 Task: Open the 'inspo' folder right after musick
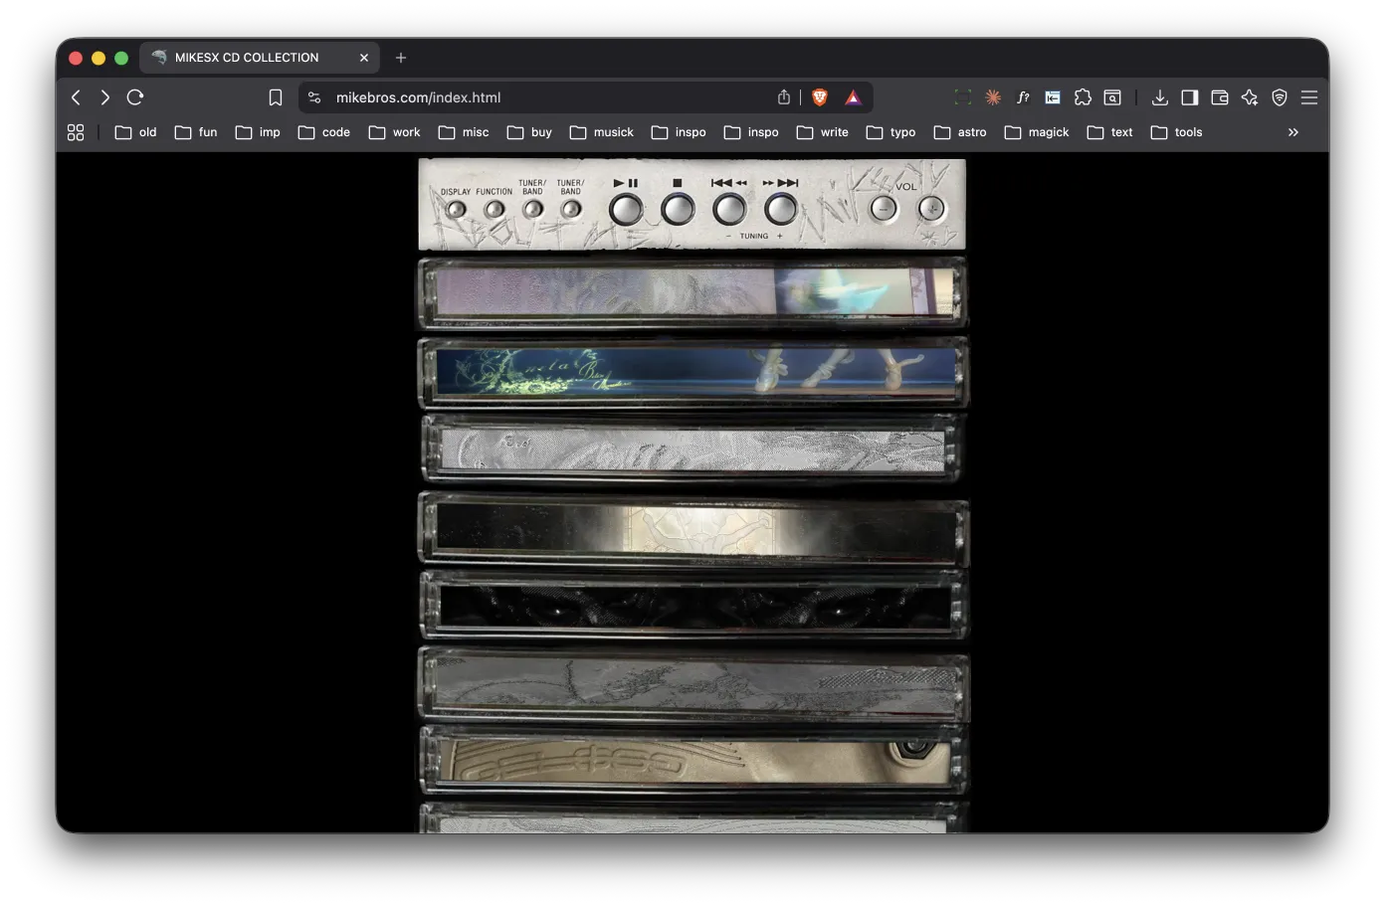pyautogui.click(x=679, y=132)
